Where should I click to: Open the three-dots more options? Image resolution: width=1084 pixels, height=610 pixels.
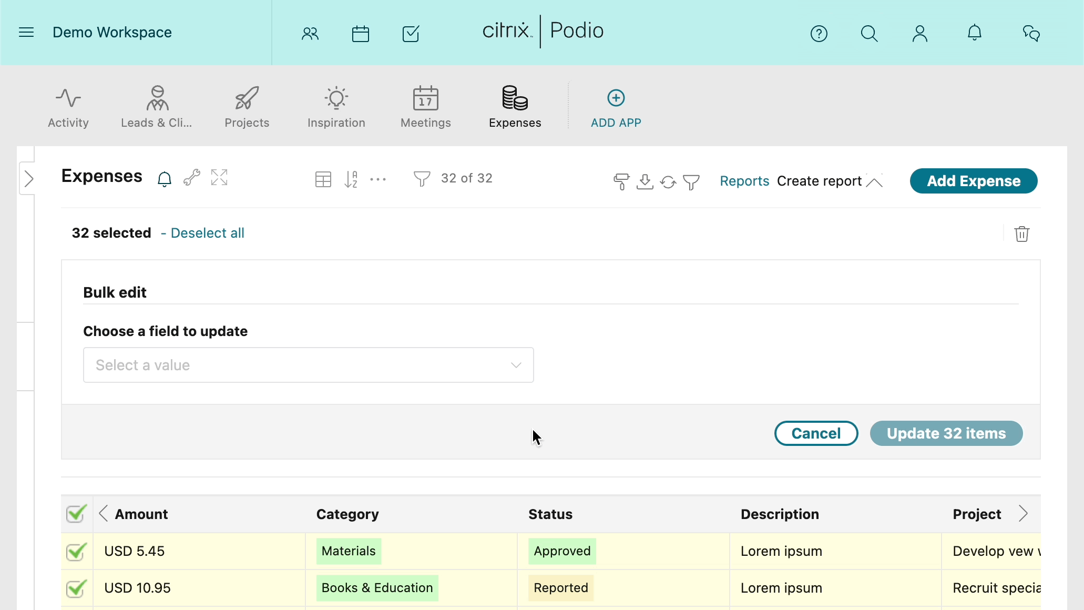click(378, 179)
